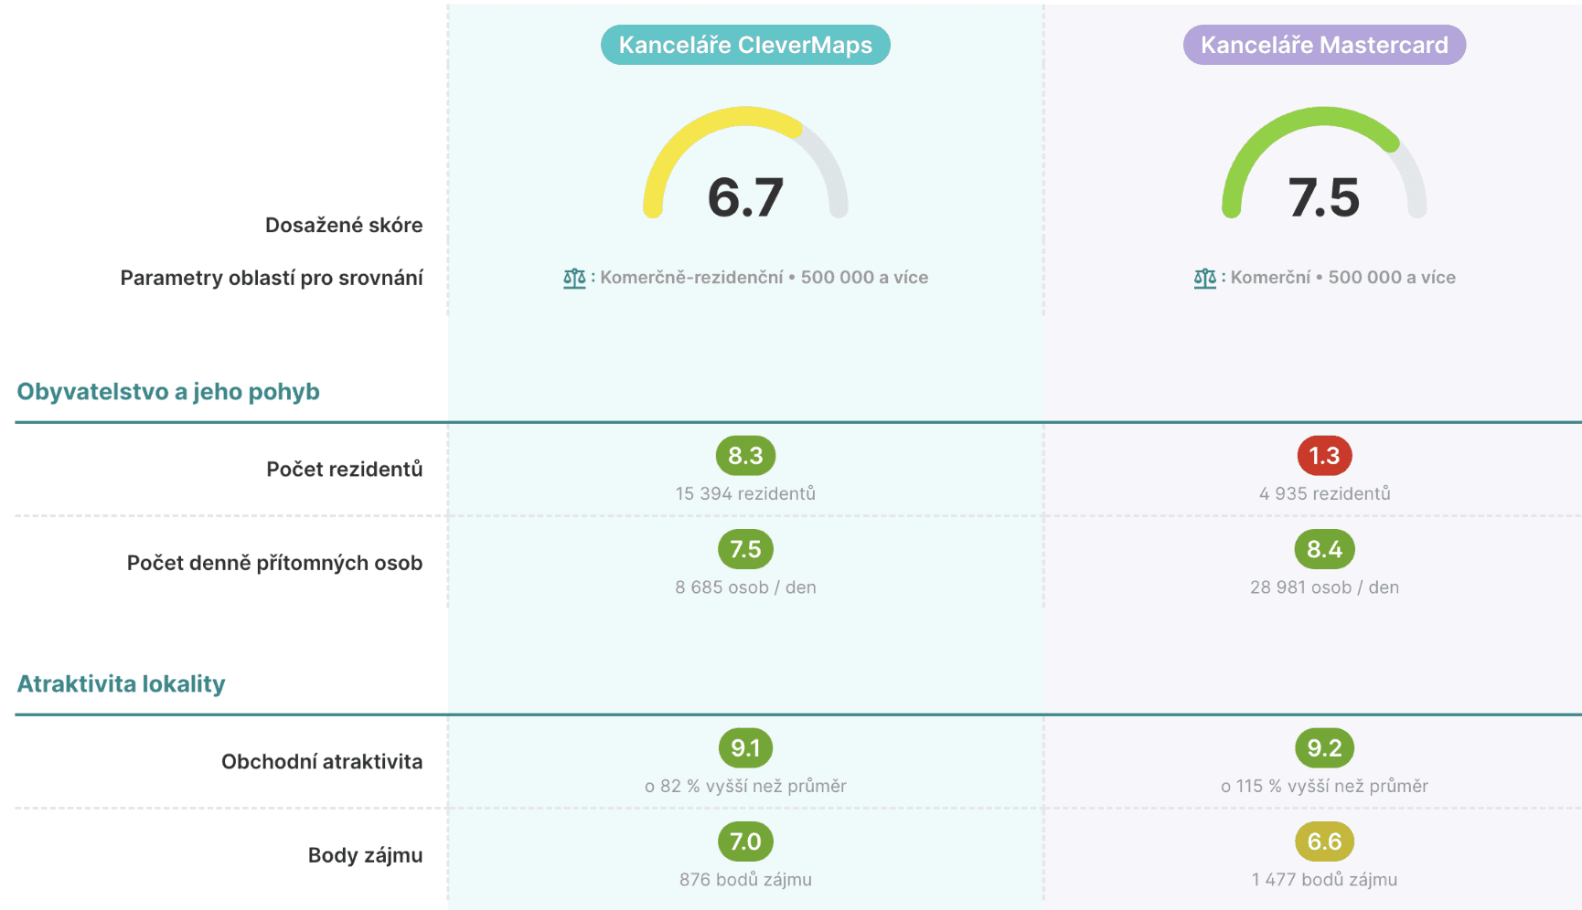The image size is (1582, 910).
Task: Click the text '876 bodů zájmu'
Action: click(x=745, y=880)
